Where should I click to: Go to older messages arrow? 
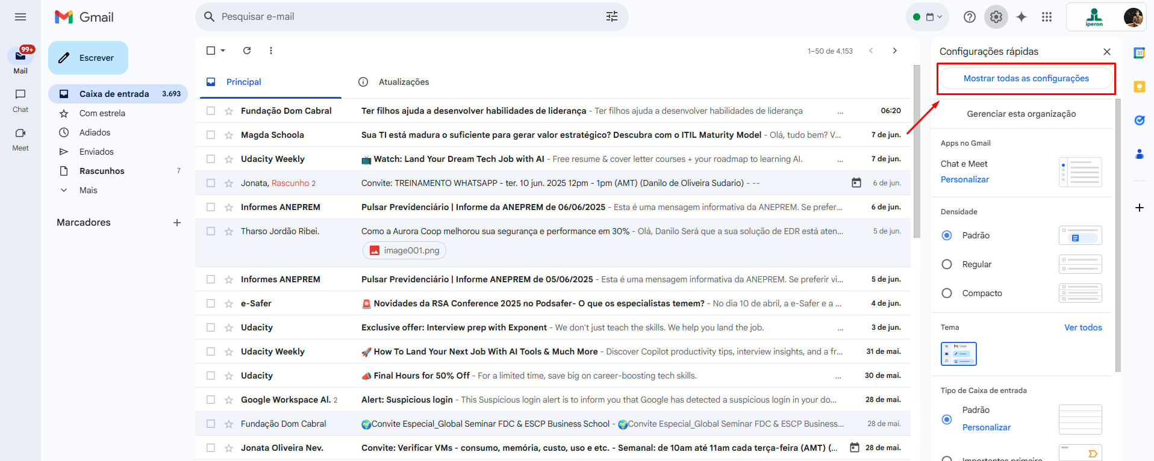(x=895, y=51)
